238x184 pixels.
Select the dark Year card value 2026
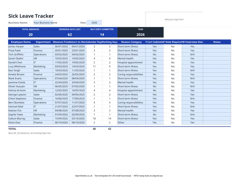coord(140,34)
